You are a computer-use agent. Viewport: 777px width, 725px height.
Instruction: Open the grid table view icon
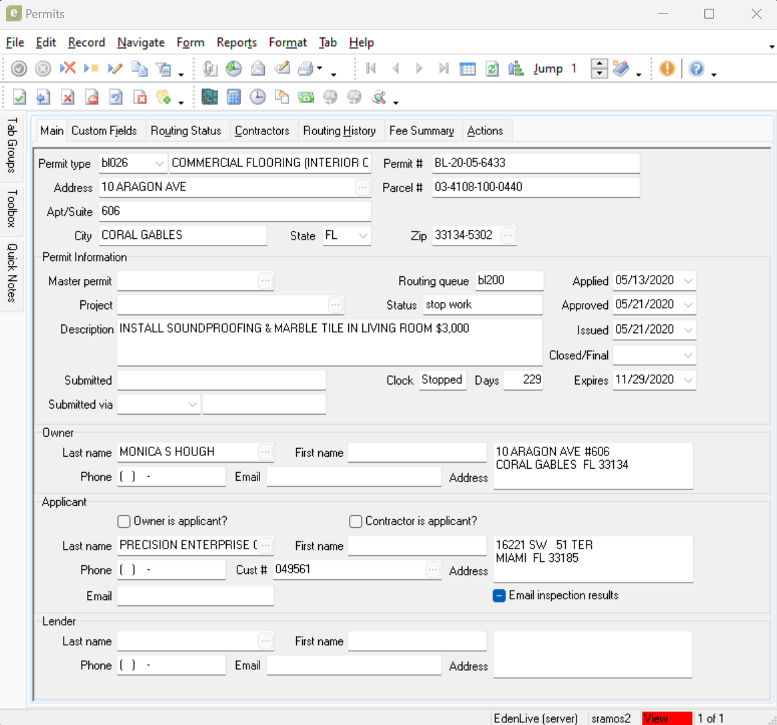(x=468, y=68)
